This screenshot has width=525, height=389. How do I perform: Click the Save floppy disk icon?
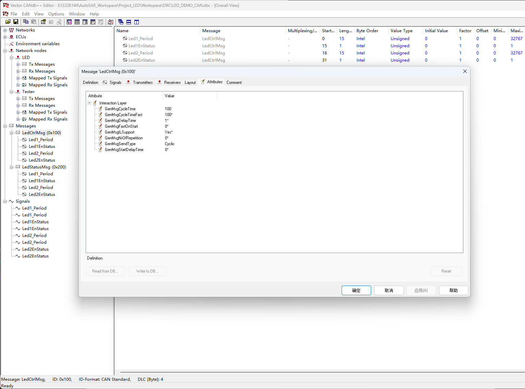[16, 22]
